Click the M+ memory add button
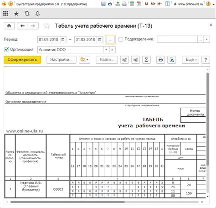Viewport: 216px width, 208px height. (x=153, y=4)
